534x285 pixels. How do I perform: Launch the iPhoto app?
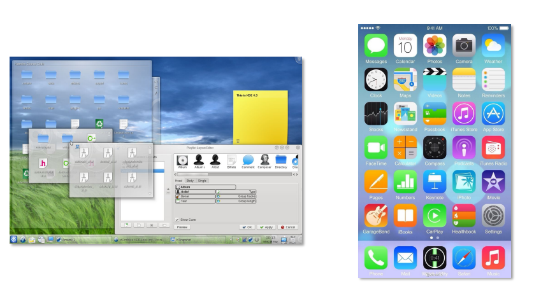point(464,181)
